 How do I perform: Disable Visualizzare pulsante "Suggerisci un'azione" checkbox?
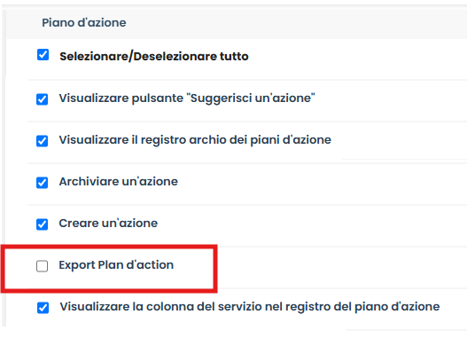(42, 99)
